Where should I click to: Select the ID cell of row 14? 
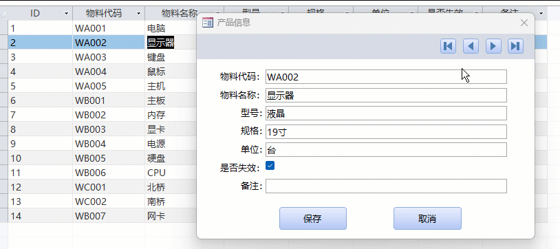[x=40, y=216]
